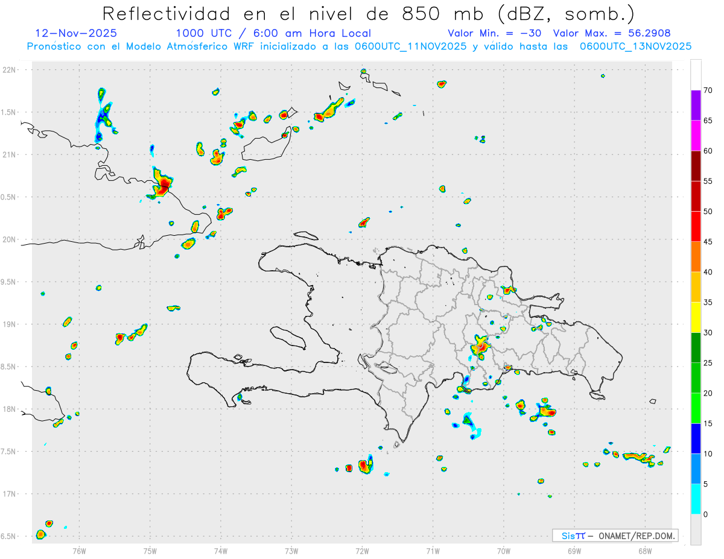Pick the medium green 20–25 dBZ colorbar segment
Screen dimensions: 724x559
[696, 378]
